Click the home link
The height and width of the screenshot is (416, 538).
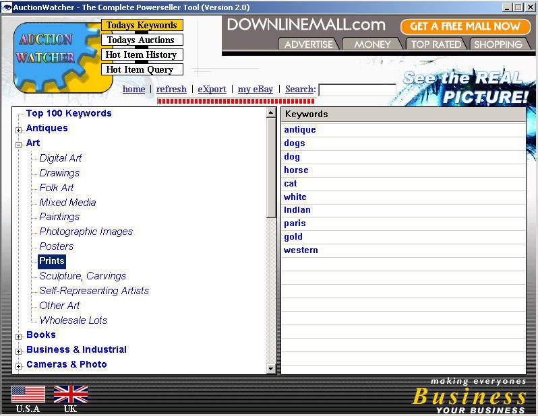click(x=133, y=89)
